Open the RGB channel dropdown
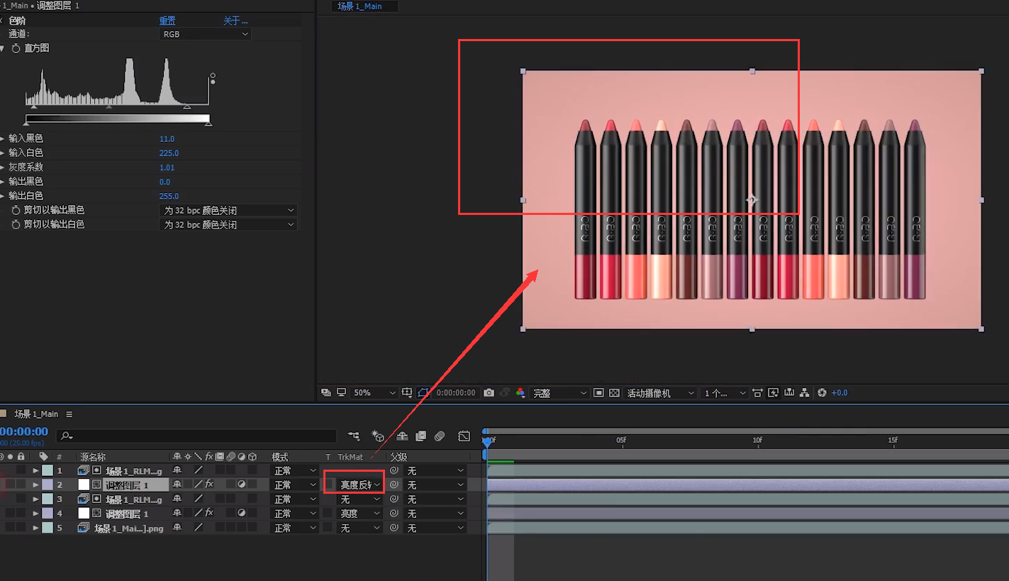1009x581 pixels. [x=205, y=34]
